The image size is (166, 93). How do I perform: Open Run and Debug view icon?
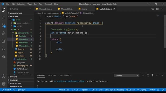tap(3, 33)
